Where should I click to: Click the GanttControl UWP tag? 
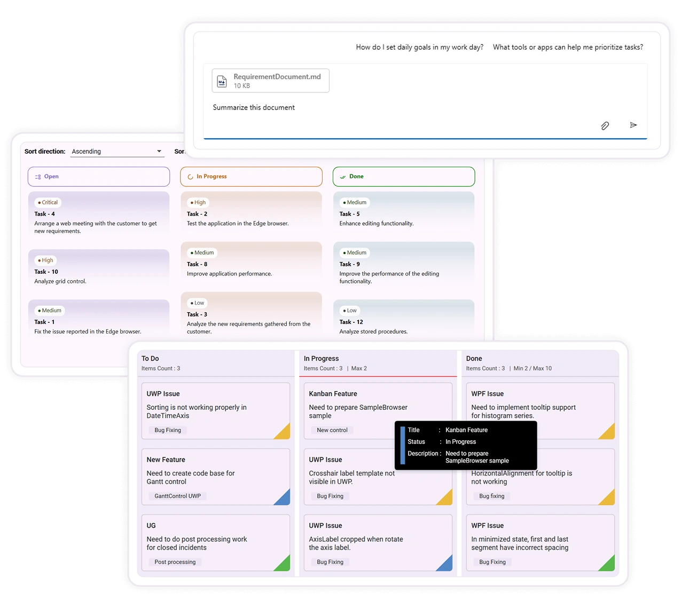pyautogui.click(x=178, y=496)
